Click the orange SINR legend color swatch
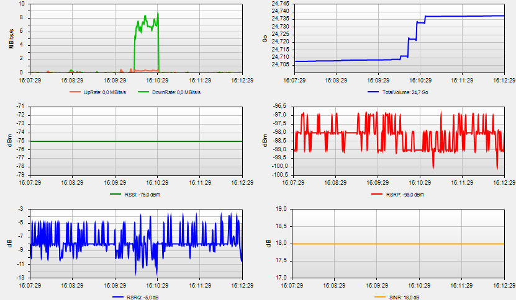Image resolution: width=516 pixels, height=300 pixels. [379, 297]
